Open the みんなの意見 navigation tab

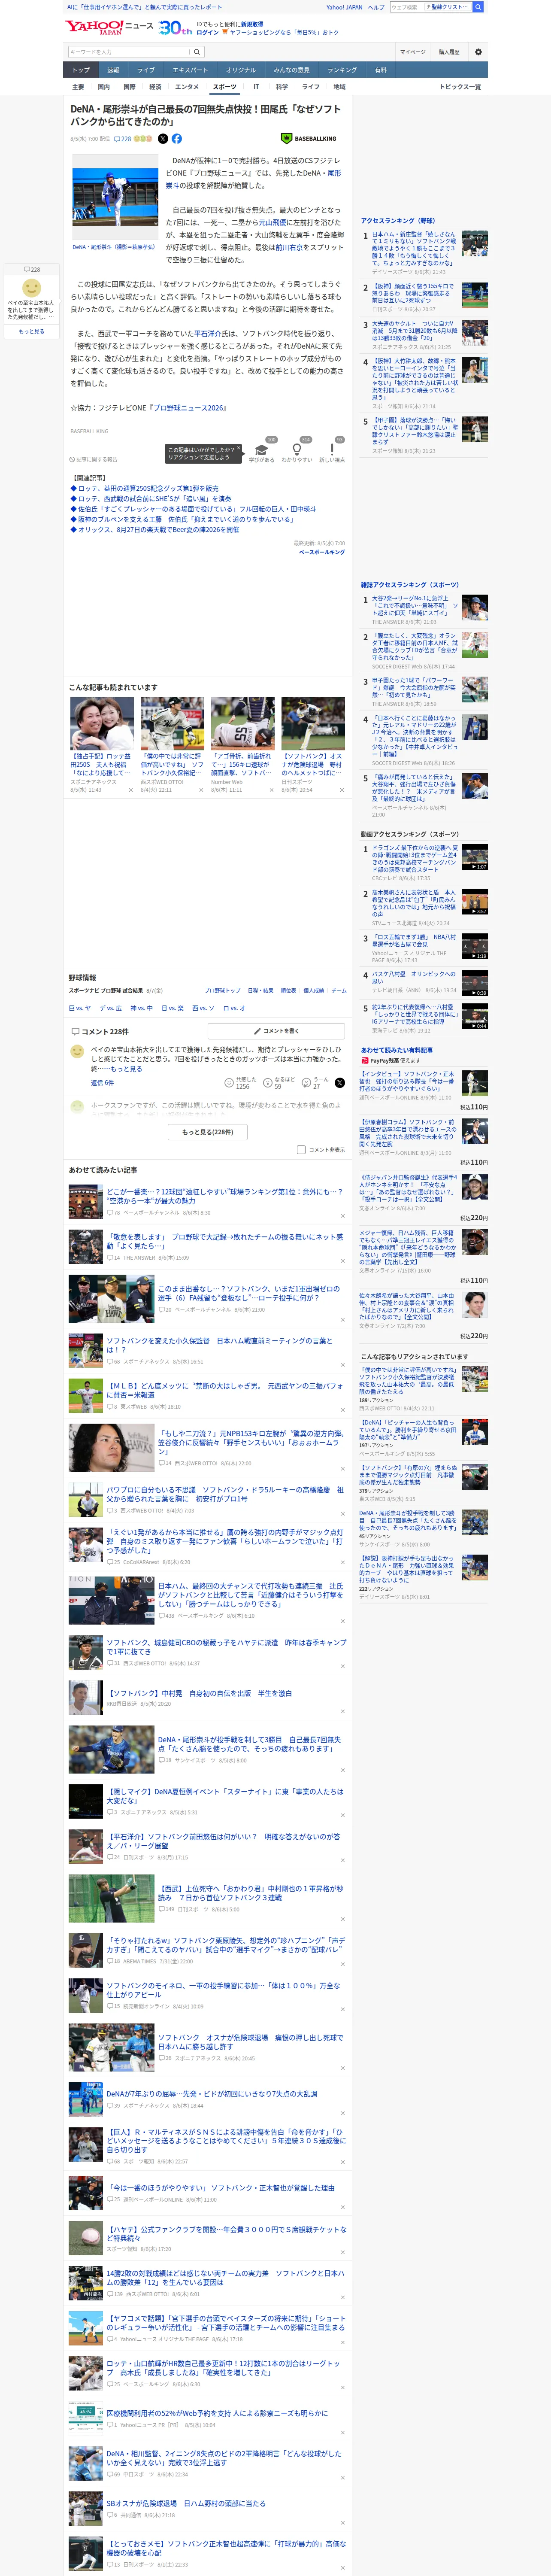(x=292, y=70)
